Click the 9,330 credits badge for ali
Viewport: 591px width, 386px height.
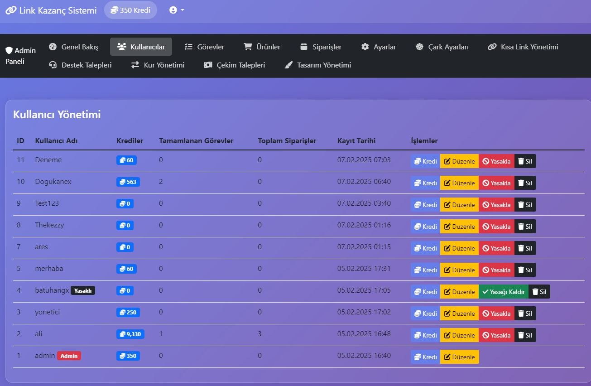[x=130, y=334]
